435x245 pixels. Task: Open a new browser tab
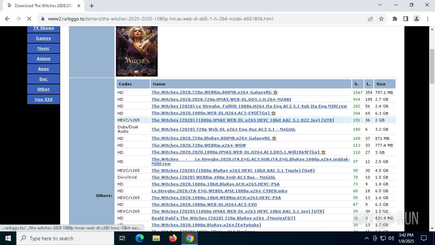click(x=92, y=5)
